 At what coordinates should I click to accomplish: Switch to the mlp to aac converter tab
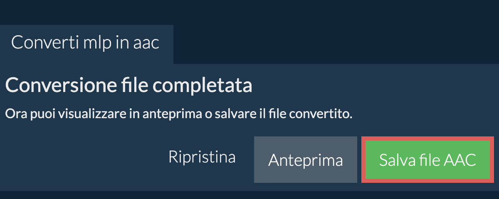click(86, 43)
